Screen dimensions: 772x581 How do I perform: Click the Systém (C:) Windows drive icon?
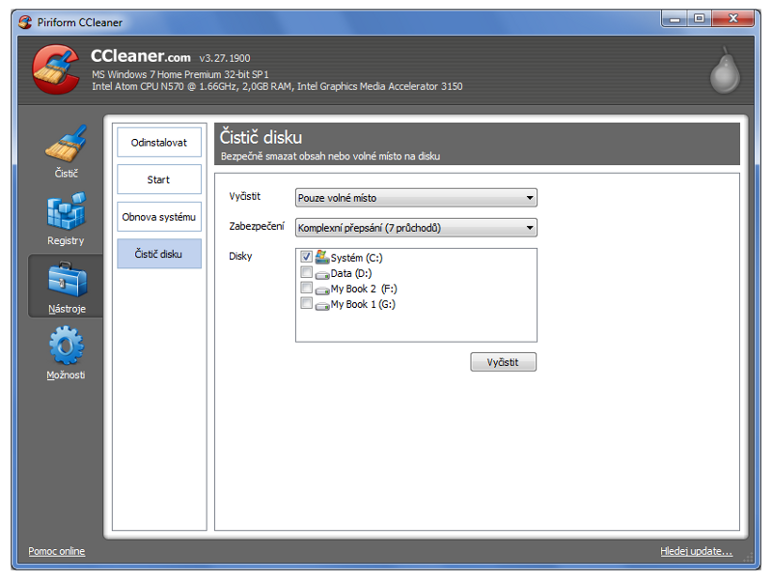322,257
